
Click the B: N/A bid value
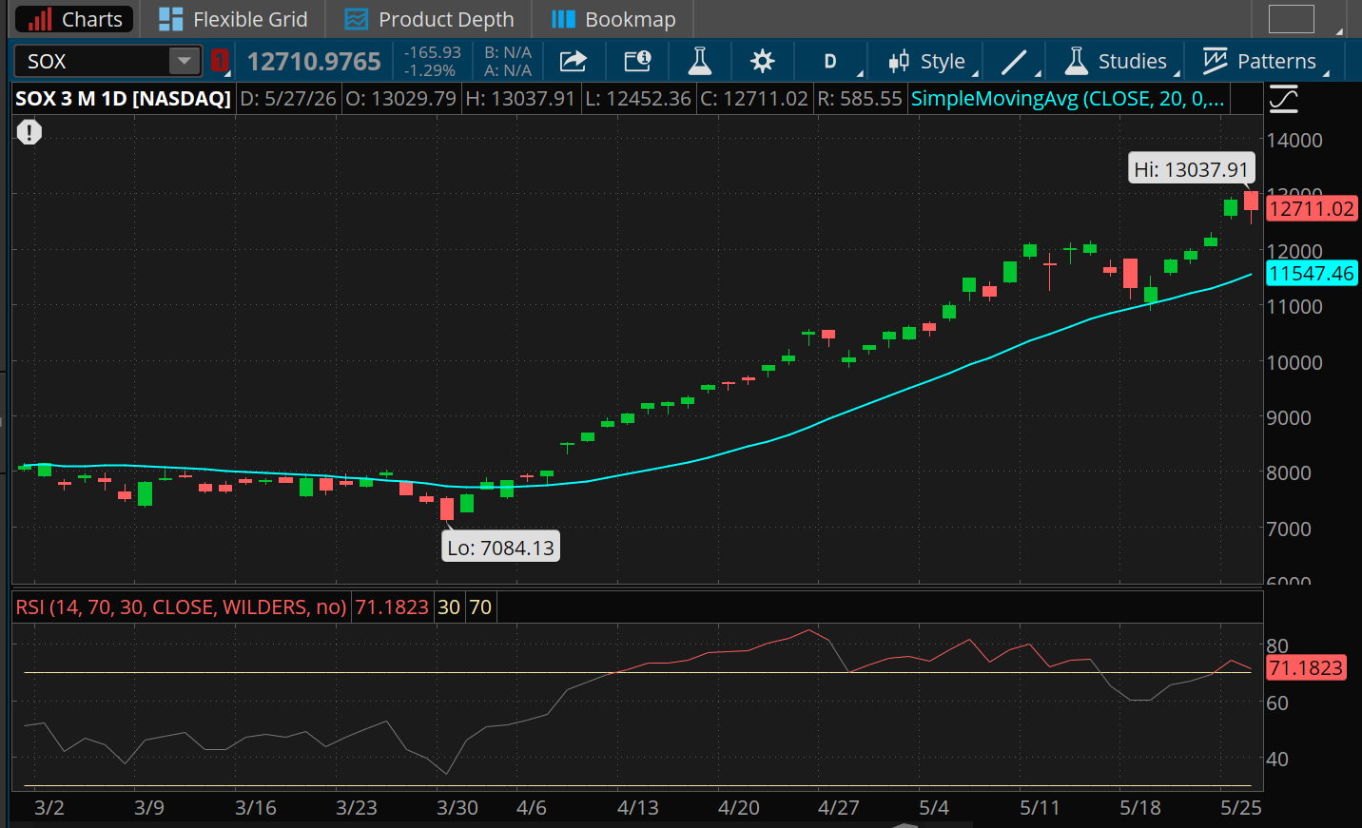(508, 52)
